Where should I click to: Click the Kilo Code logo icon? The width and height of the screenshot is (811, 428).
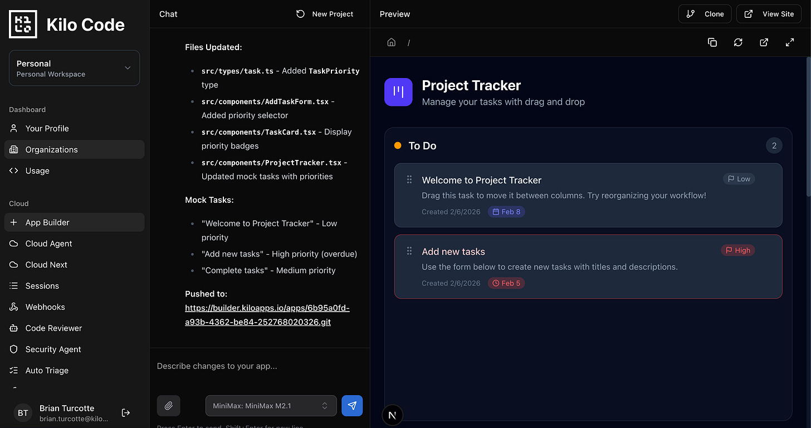tap(23, 25)
